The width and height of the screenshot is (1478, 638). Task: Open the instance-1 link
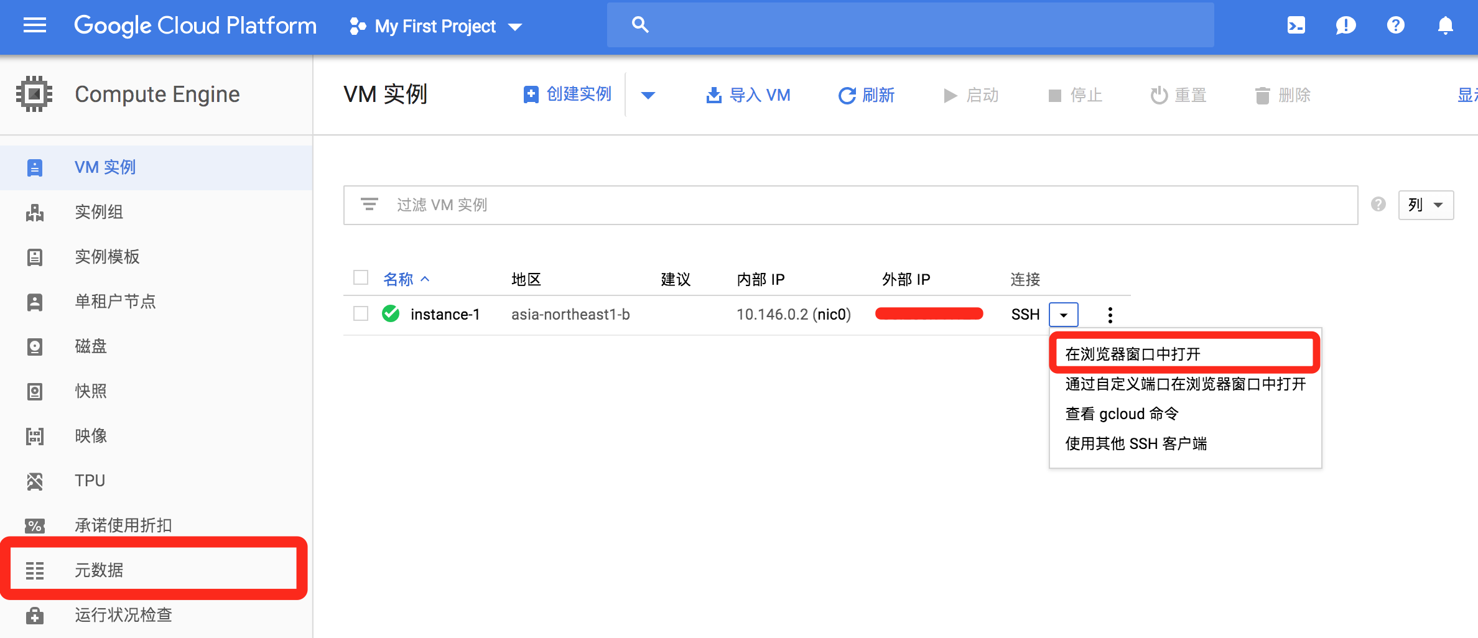pos(445,315)
